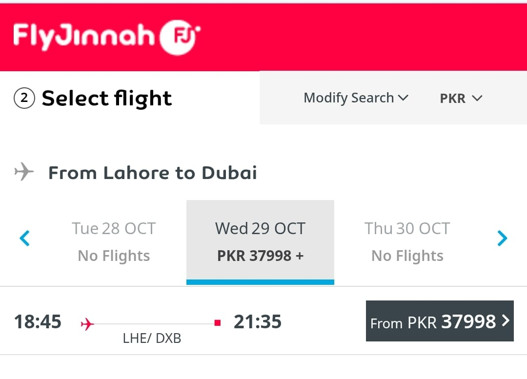Click the circular FJ emblem icon

pyautogui.click(x=179, y=37)
